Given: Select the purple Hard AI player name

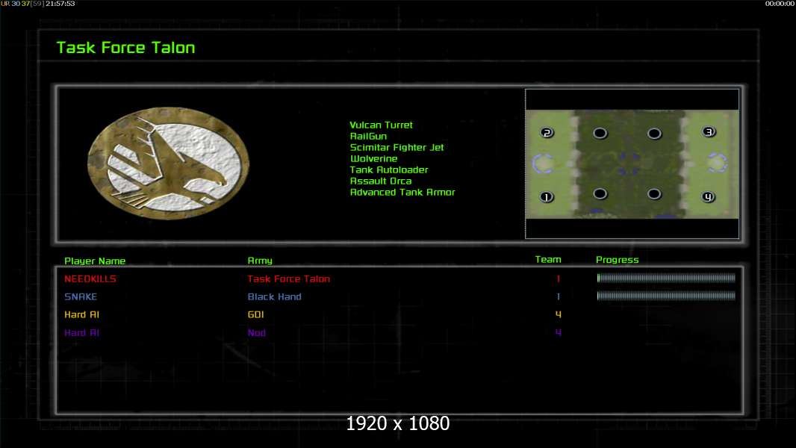Looking at the screenshot, I should click(81, 333).
